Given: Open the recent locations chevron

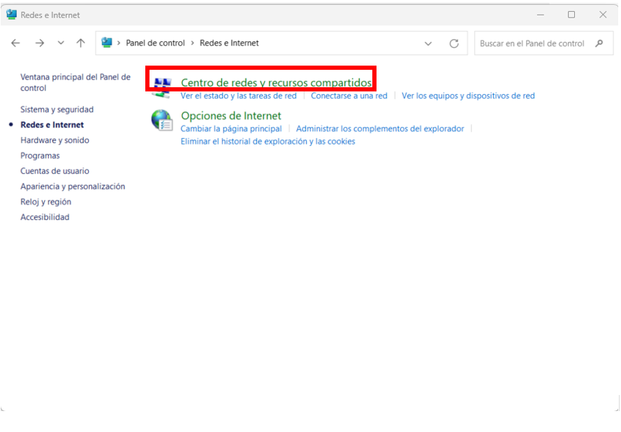Looking at the screenshot, I should 61,43.
